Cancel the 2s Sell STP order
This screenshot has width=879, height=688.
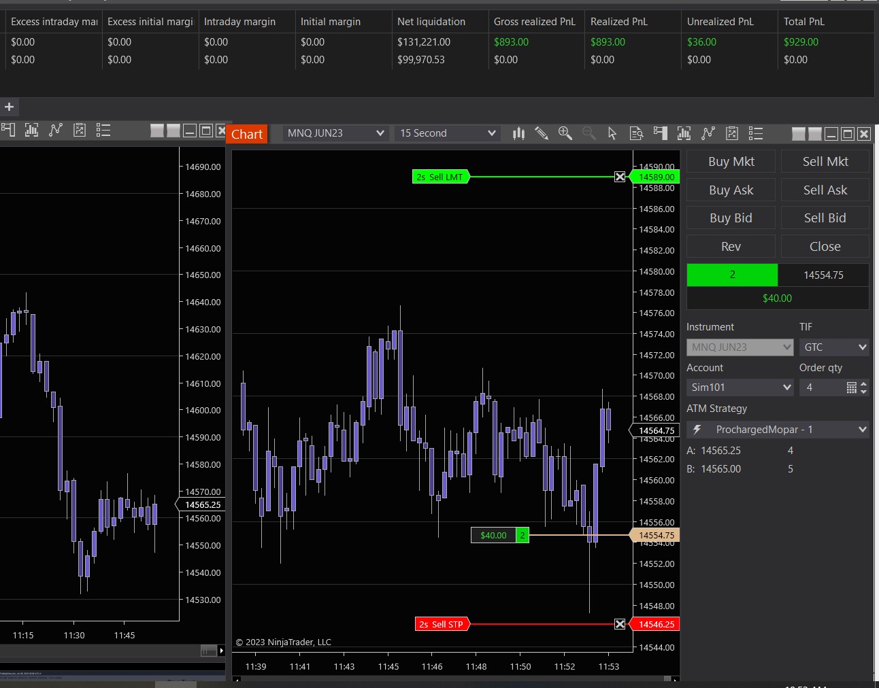coord(620,624)
